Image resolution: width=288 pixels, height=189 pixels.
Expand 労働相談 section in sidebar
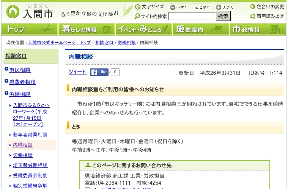pos(20,94)
